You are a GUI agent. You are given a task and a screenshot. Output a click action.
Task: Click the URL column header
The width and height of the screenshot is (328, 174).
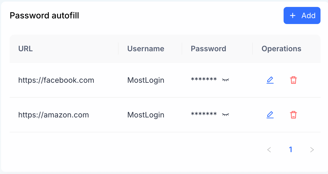pyautogui.click(x=26, y=49)
